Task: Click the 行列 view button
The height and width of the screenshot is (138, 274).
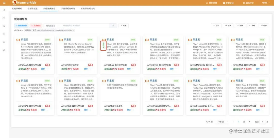Action: point(216,26)
